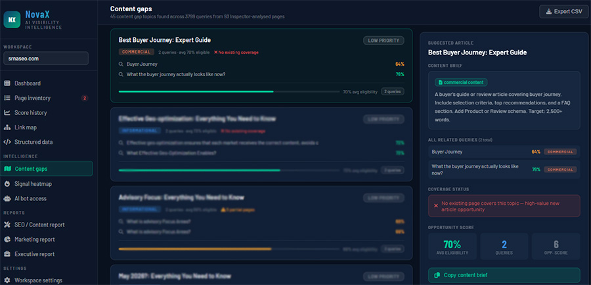Click the SEO / Content report tools icon
The height and width of the screenshot is (285, 591).
coord(7,225)
